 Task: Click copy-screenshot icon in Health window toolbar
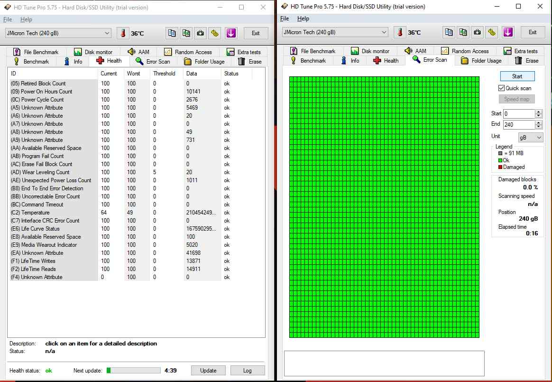[x=186, y=33]
